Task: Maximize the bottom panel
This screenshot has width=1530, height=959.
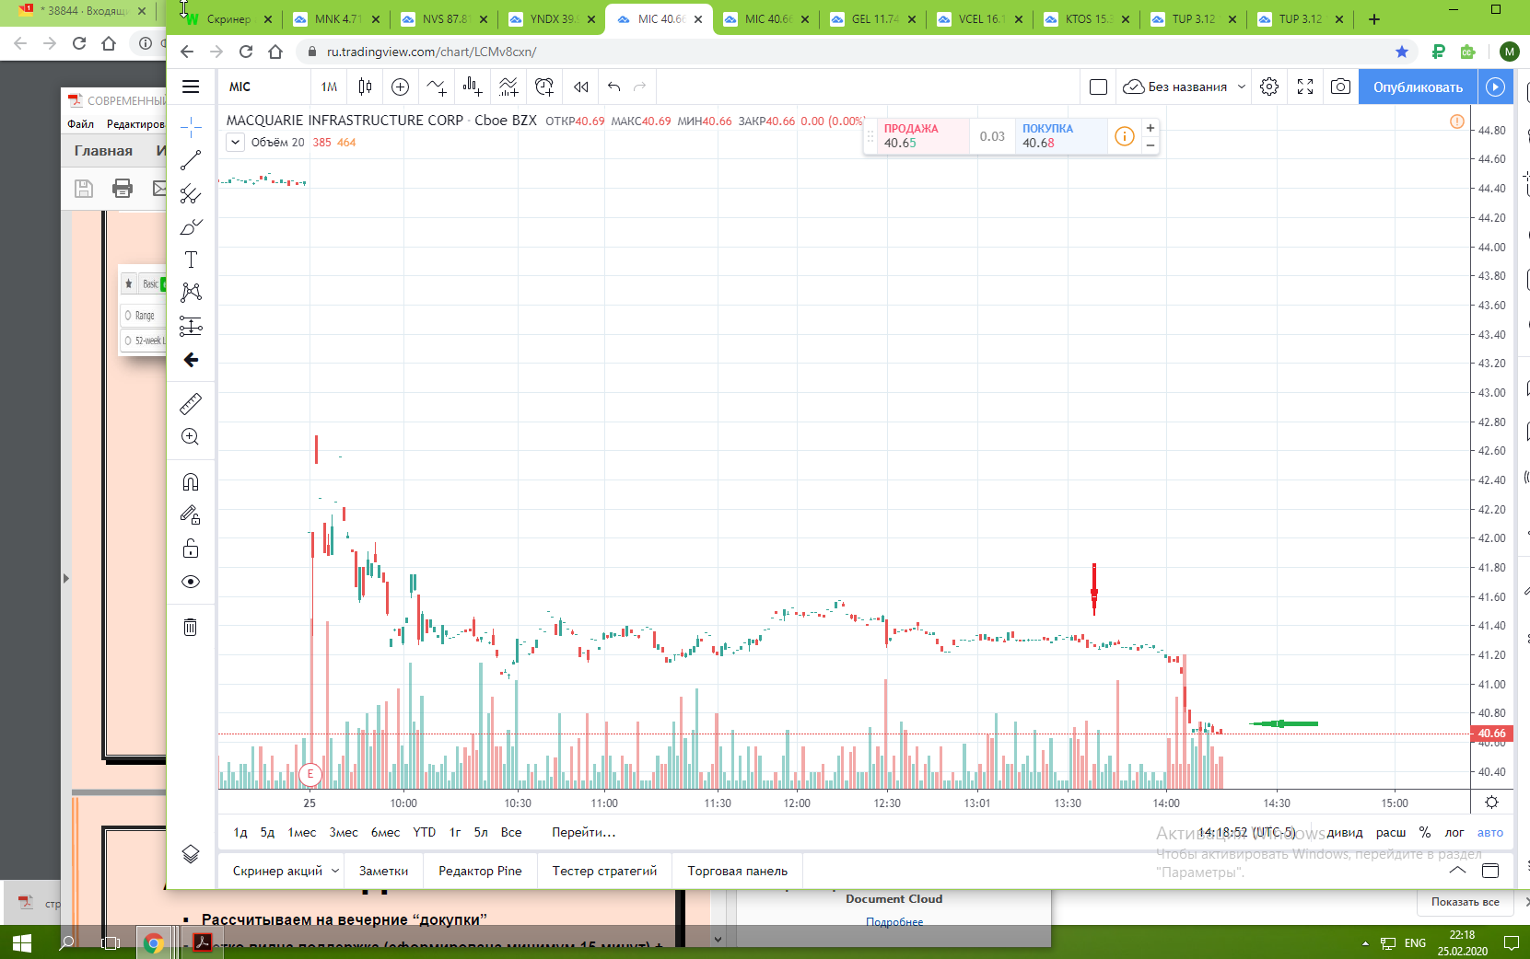Action: pyautogui.click(x=1490, y=871)
